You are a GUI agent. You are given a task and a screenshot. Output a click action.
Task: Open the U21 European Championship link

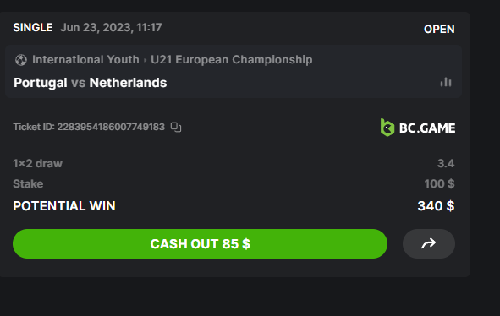tap(232, 60)
